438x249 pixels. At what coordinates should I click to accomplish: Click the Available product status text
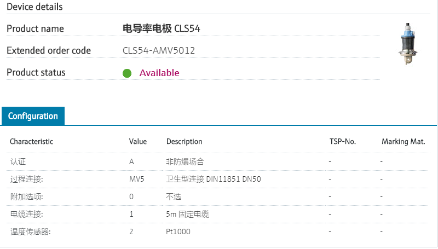pos(159,73)
